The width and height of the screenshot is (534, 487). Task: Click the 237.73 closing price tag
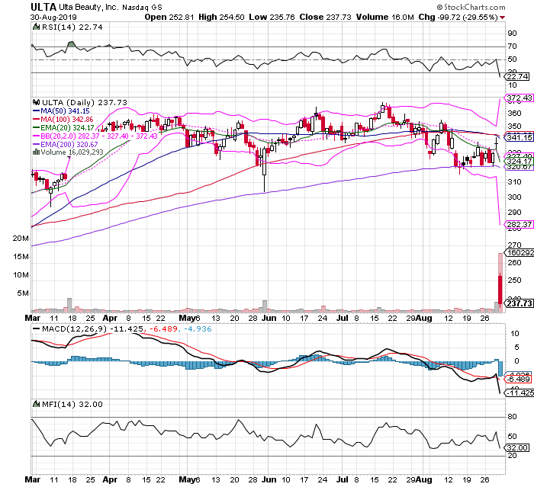[x=520, y=303]
